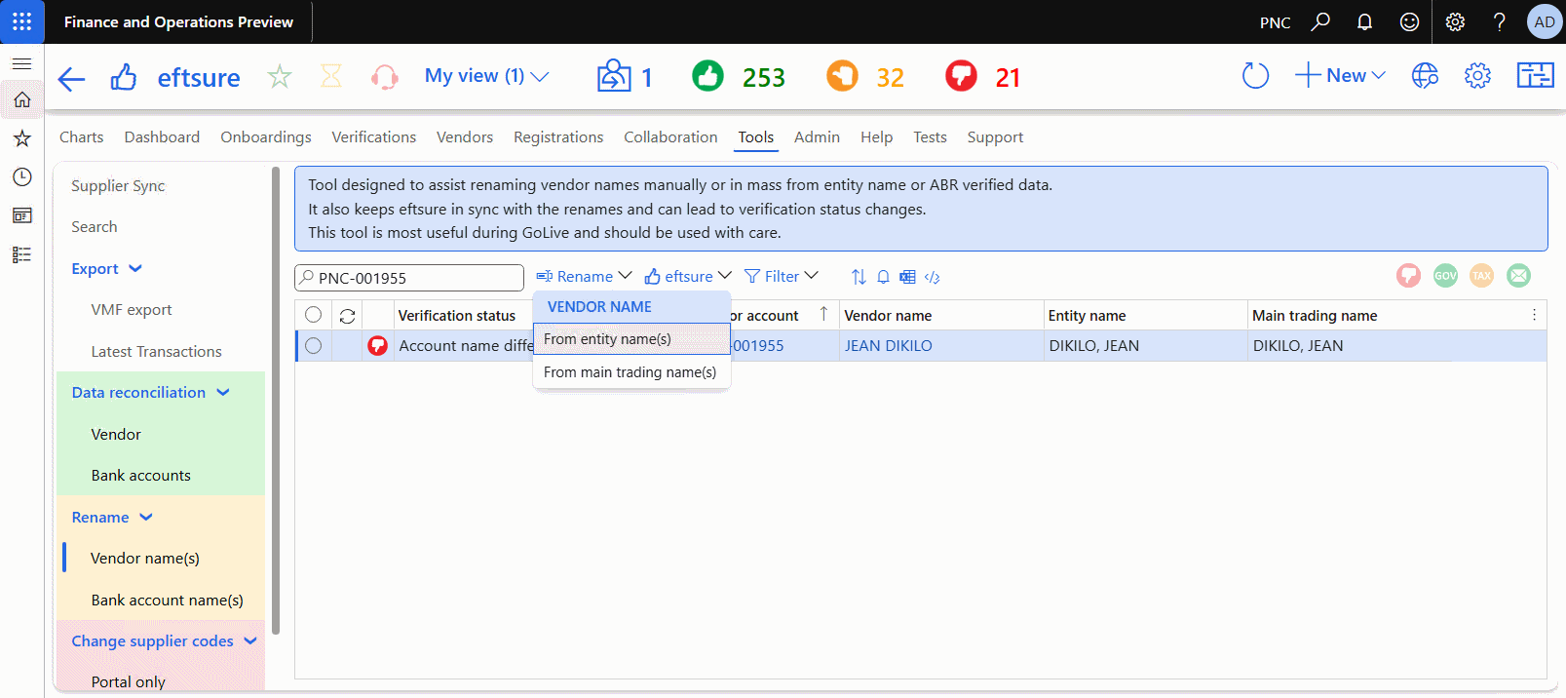Select the JEAN DIKILO row radio

(x=313, y=345)
